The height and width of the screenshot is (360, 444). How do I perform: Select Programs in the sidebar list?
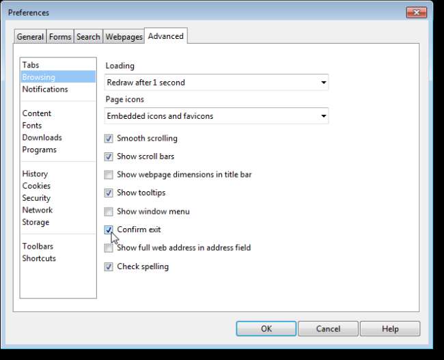point(58,150)
